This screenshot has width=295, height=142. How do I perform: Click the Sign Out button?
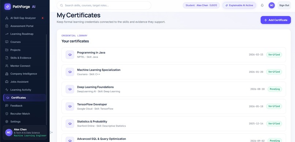point(284,5)
